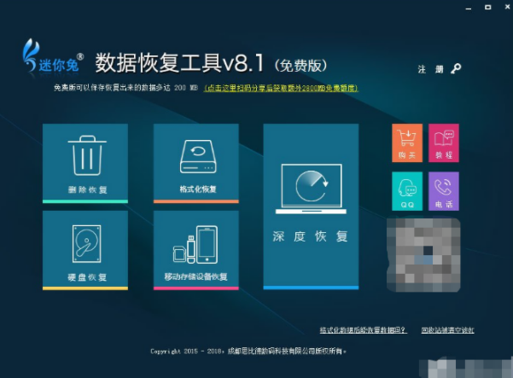Click the 注册 register text
Image resolution: width=513 pixels, height=378 pixels.
coord(431,69)
